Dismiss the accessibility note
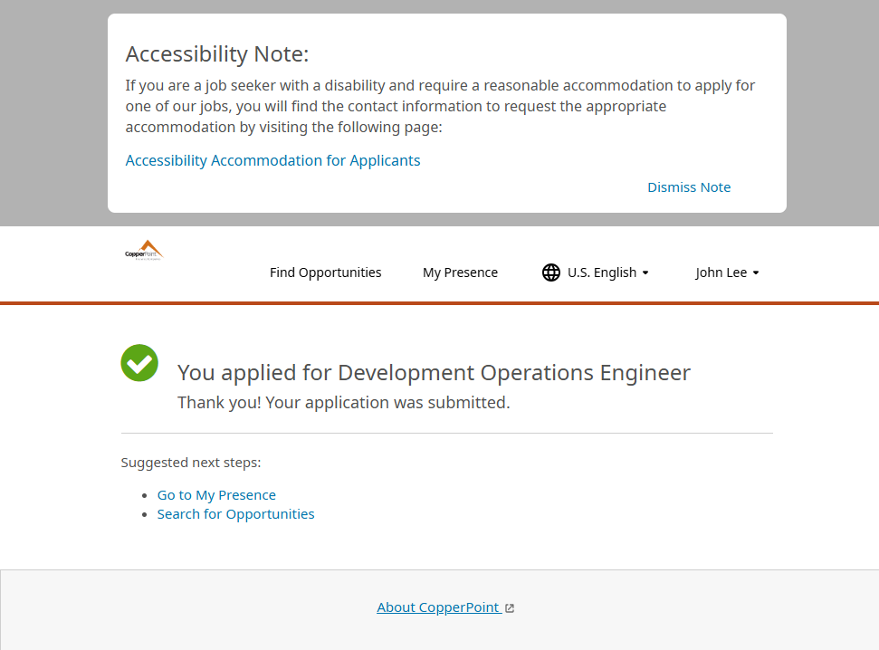 688,187
